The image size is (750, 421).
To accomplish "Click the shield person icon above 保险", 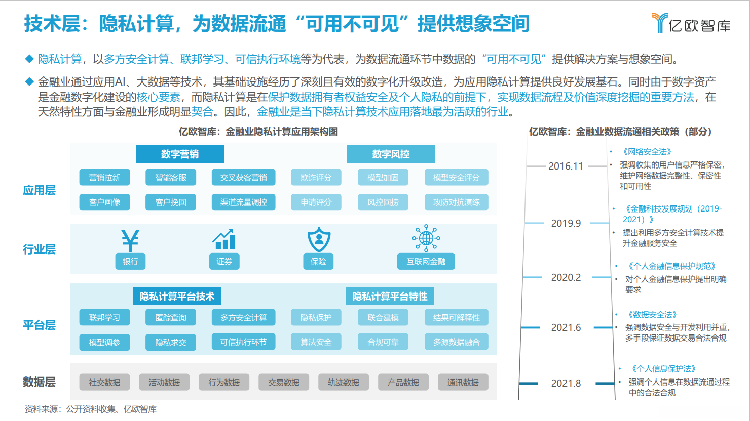I will click(x=319, y=239).
